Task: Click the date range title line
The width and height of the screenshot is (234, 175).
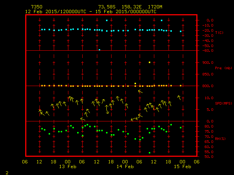Action: (x=91, y=12)
